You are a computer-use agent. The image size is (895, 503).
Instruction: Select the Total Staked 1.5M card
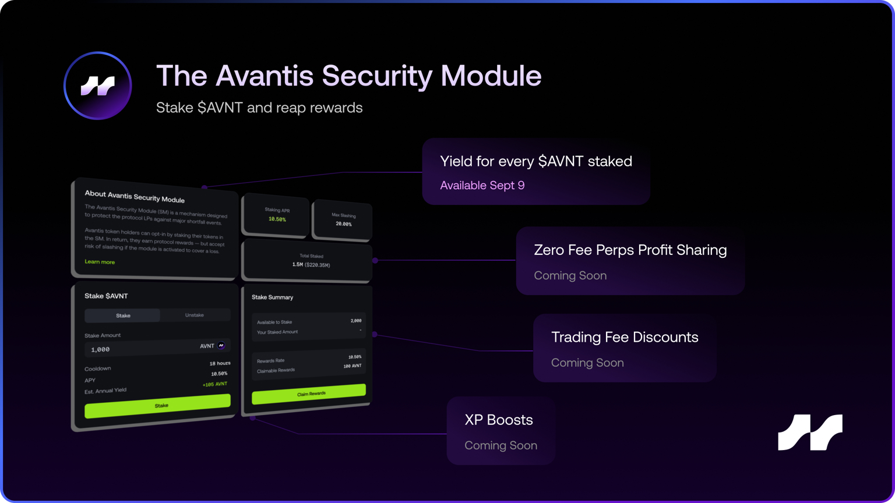tap(307, 261)
